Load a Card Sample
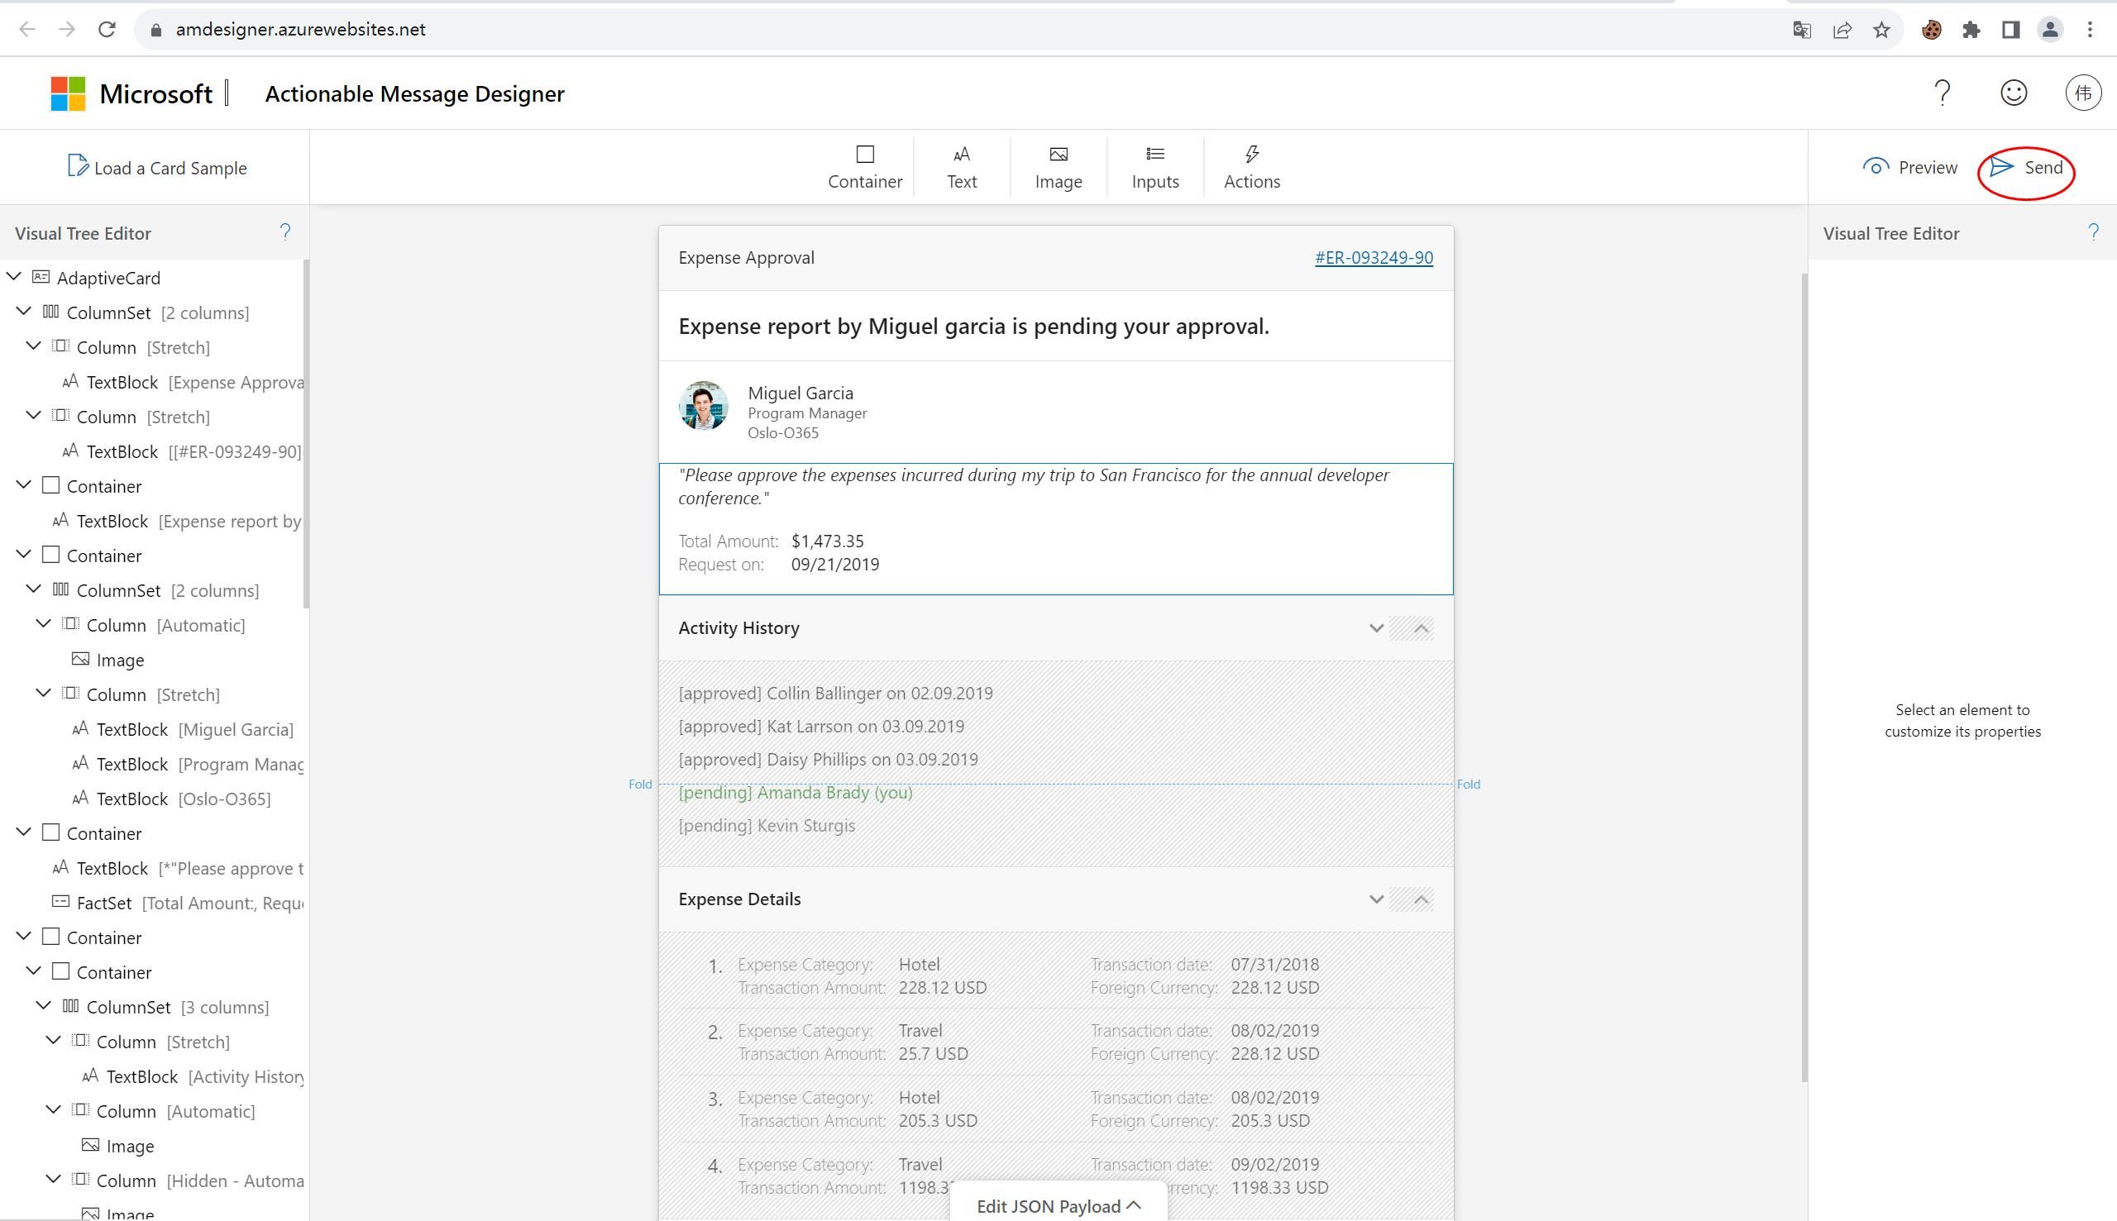Image resolution: width=2117 pixels, height=1221 pixels. pyautogui.click(x=157, y=167)
